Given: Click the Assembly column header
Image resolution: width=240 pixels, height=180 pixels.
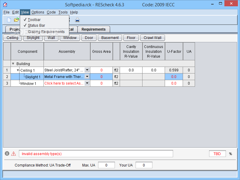Looking at the screenshot, I should [67, 51].
